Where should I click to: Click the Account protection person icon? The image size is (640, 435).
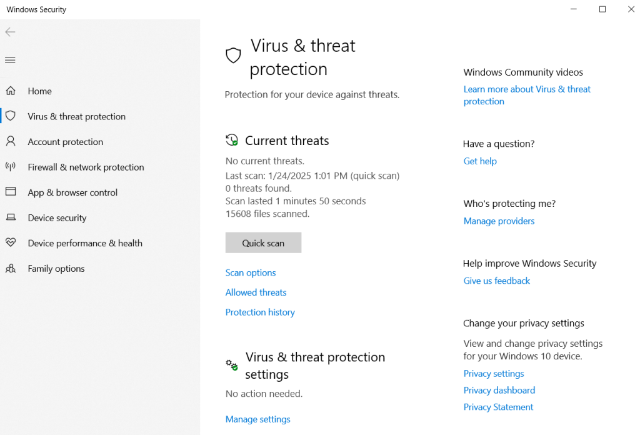coord(11,142)
